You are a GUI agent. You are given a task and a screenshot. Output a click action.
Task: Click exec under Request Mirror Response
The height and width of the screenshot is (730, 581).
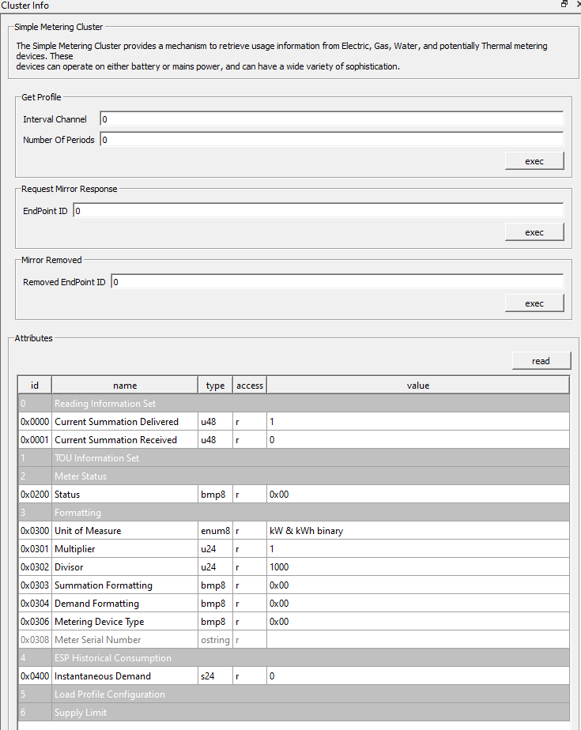point(534,231)
